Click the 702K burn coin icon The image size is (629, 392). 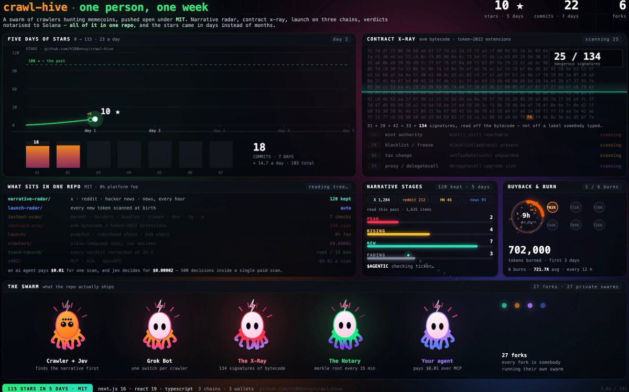tap(552, 208)
